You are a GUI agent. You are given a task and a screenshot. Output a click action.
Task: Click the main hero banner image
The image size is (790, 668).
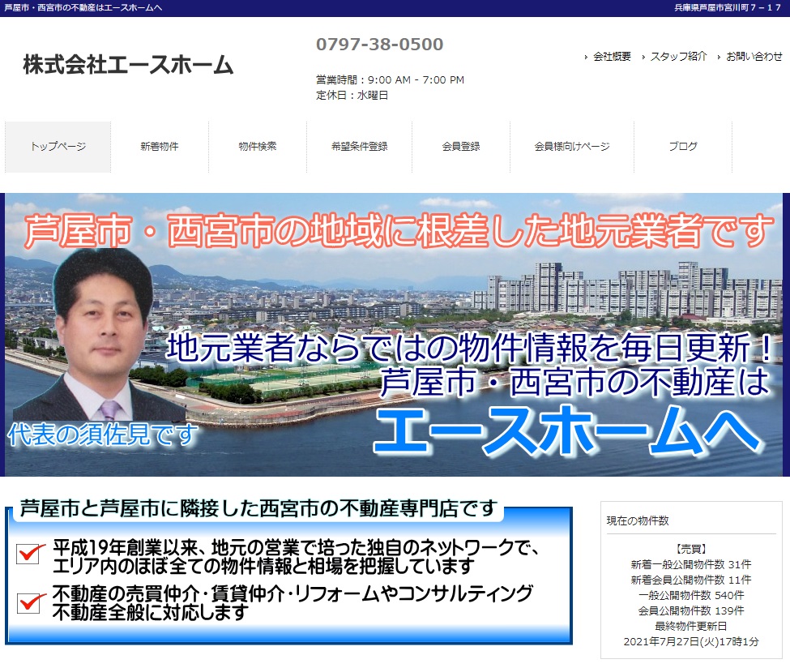[394, 334]
